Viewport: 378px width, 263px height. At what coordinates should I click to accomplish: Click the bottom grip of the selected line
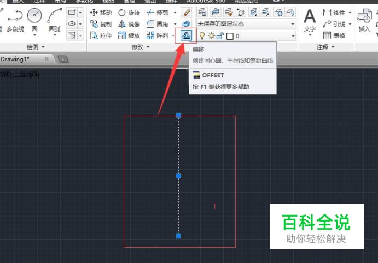(x=178, y=236)
